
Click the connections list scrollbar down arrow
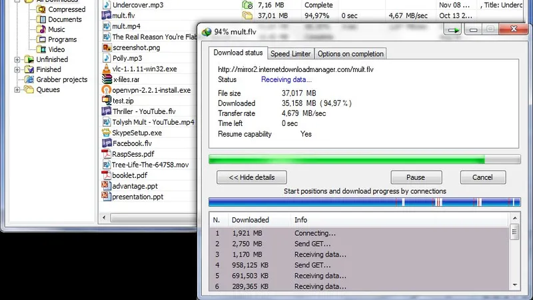514,285
